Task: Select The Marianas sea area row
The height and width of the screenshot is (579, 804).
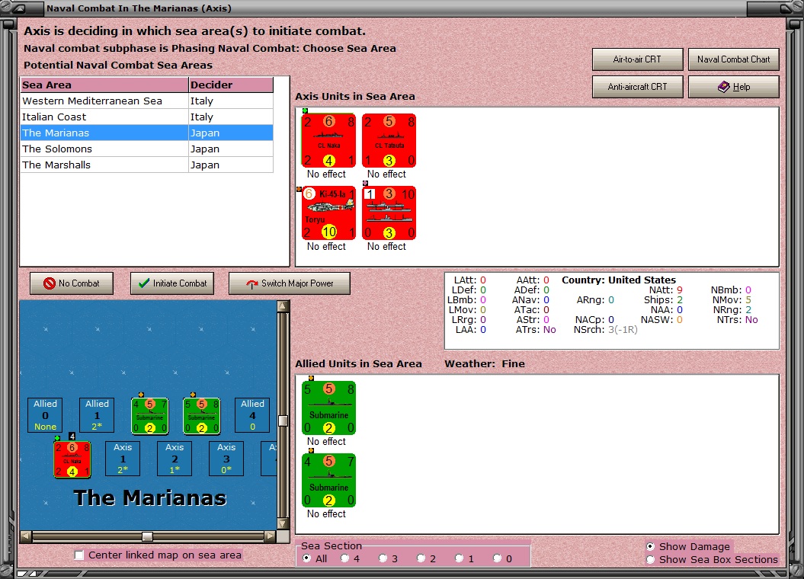Action: point(146,133)
